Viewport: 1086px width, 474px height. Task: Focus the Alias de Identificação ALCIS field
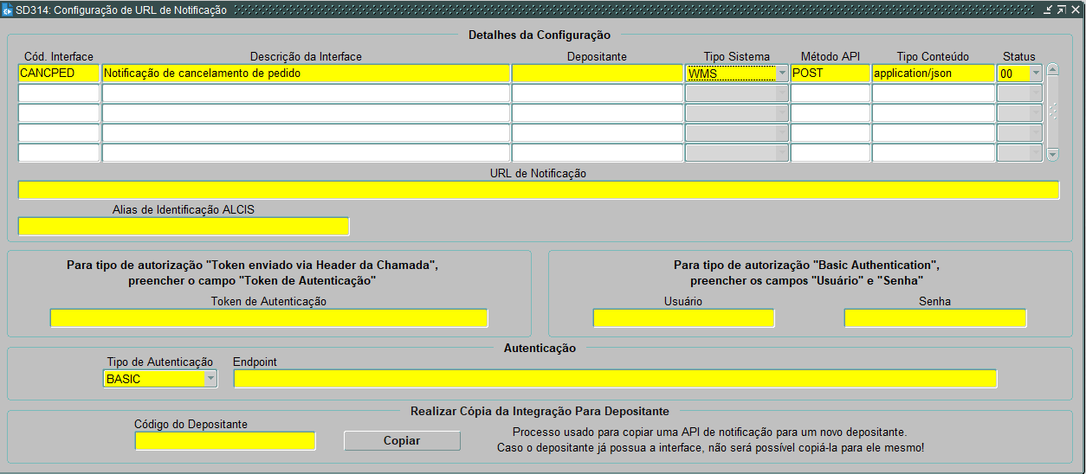[x=184, y=226]
